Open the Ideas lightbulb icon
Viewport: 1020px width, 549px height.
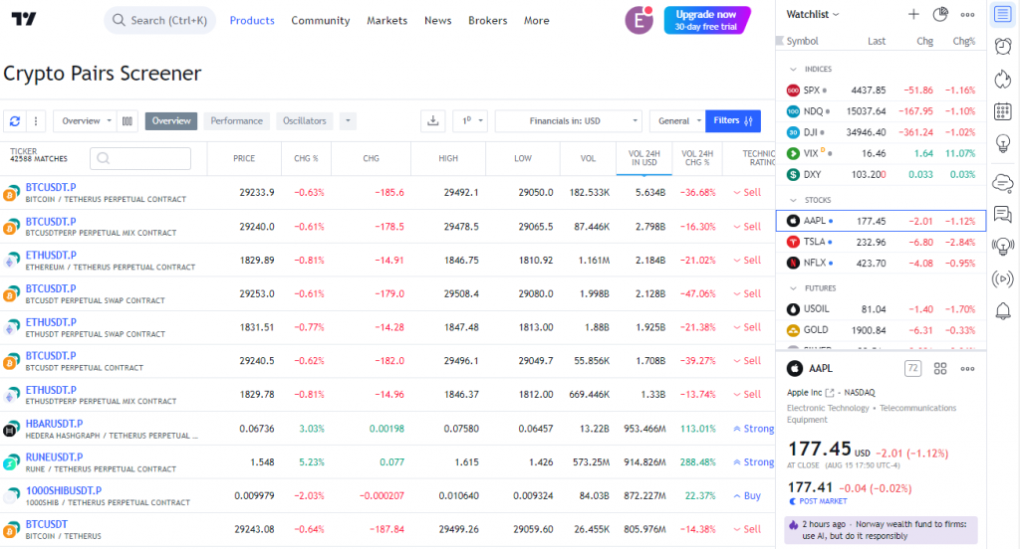pos(1002,143)
